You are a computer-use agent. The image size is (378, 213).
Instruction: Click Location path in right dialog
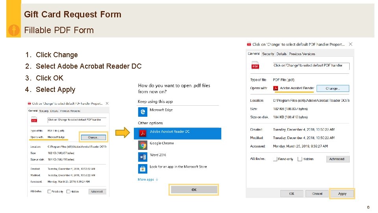pyautogui.click(x=311, y=101)
